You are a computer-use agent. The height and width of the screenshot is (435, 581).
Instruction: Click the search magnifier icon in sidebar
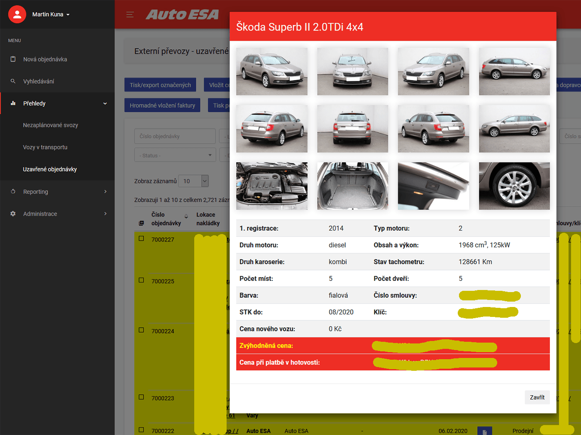[13, 81]
